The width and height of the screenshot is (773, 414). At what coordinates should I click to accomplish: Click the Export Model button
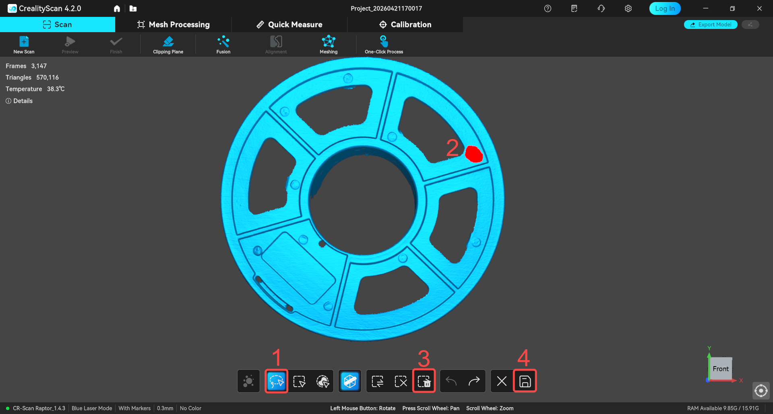coord(711,25)
